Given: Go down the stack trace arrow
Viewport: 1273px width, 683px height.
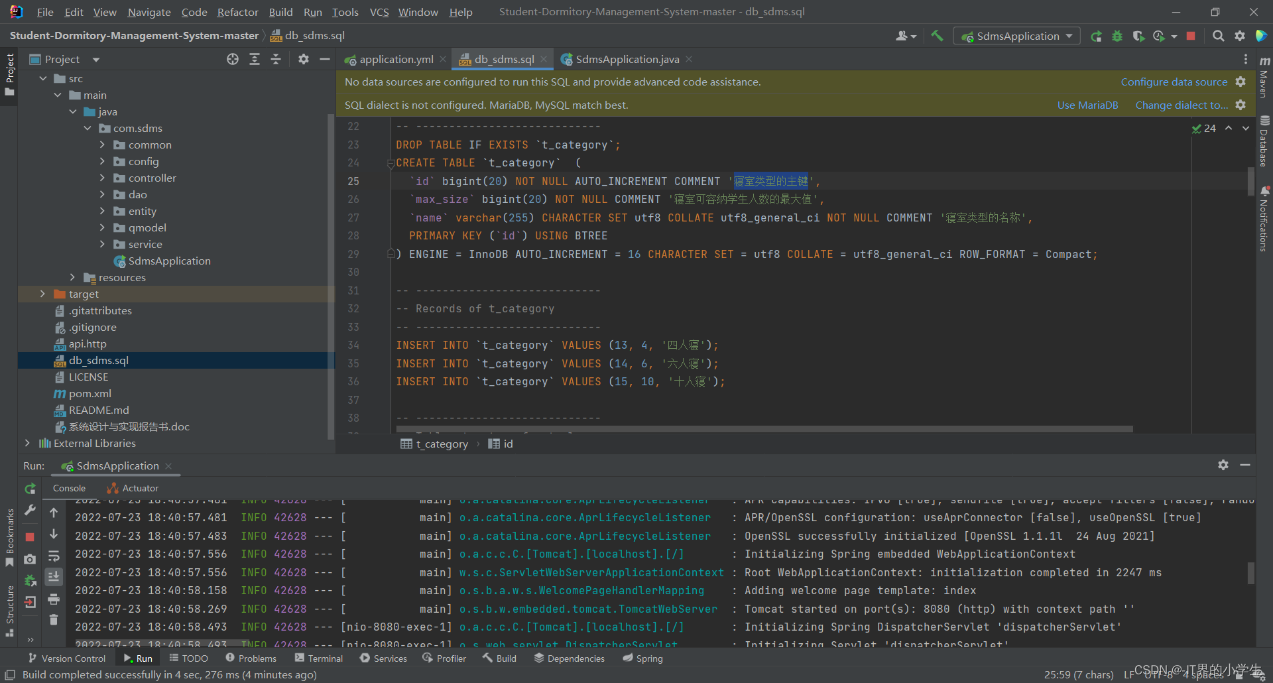Looking at the screenshot, I should point(54,534).
